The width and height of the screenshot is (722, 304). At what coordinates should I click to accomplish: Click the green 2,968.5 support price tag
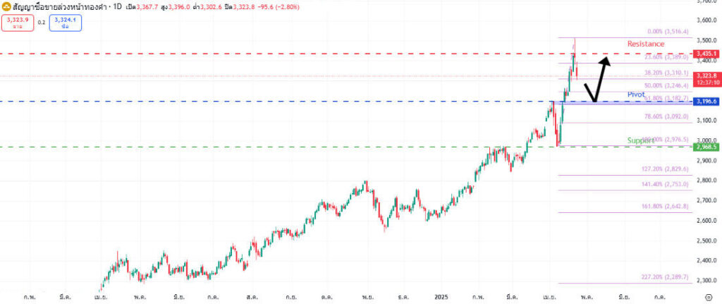pyautogui.click(x=706, y=147)
